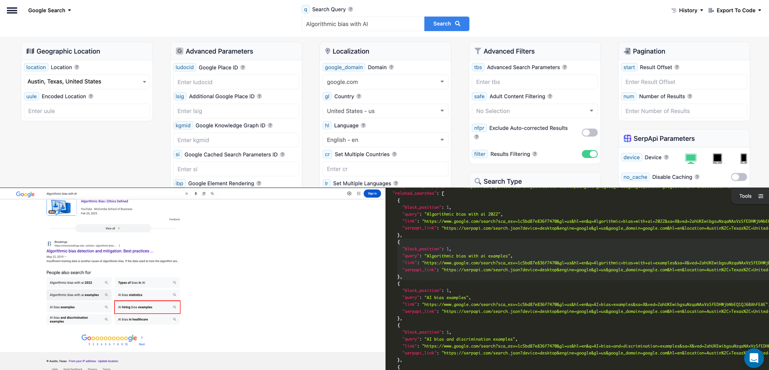
Task: Open the Brookings algorithmic bias detection link
Action: [100, 251]
